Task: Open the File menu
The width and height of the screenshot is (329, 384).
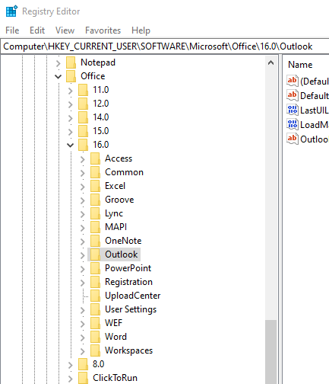Action: (x=12, y=30)
